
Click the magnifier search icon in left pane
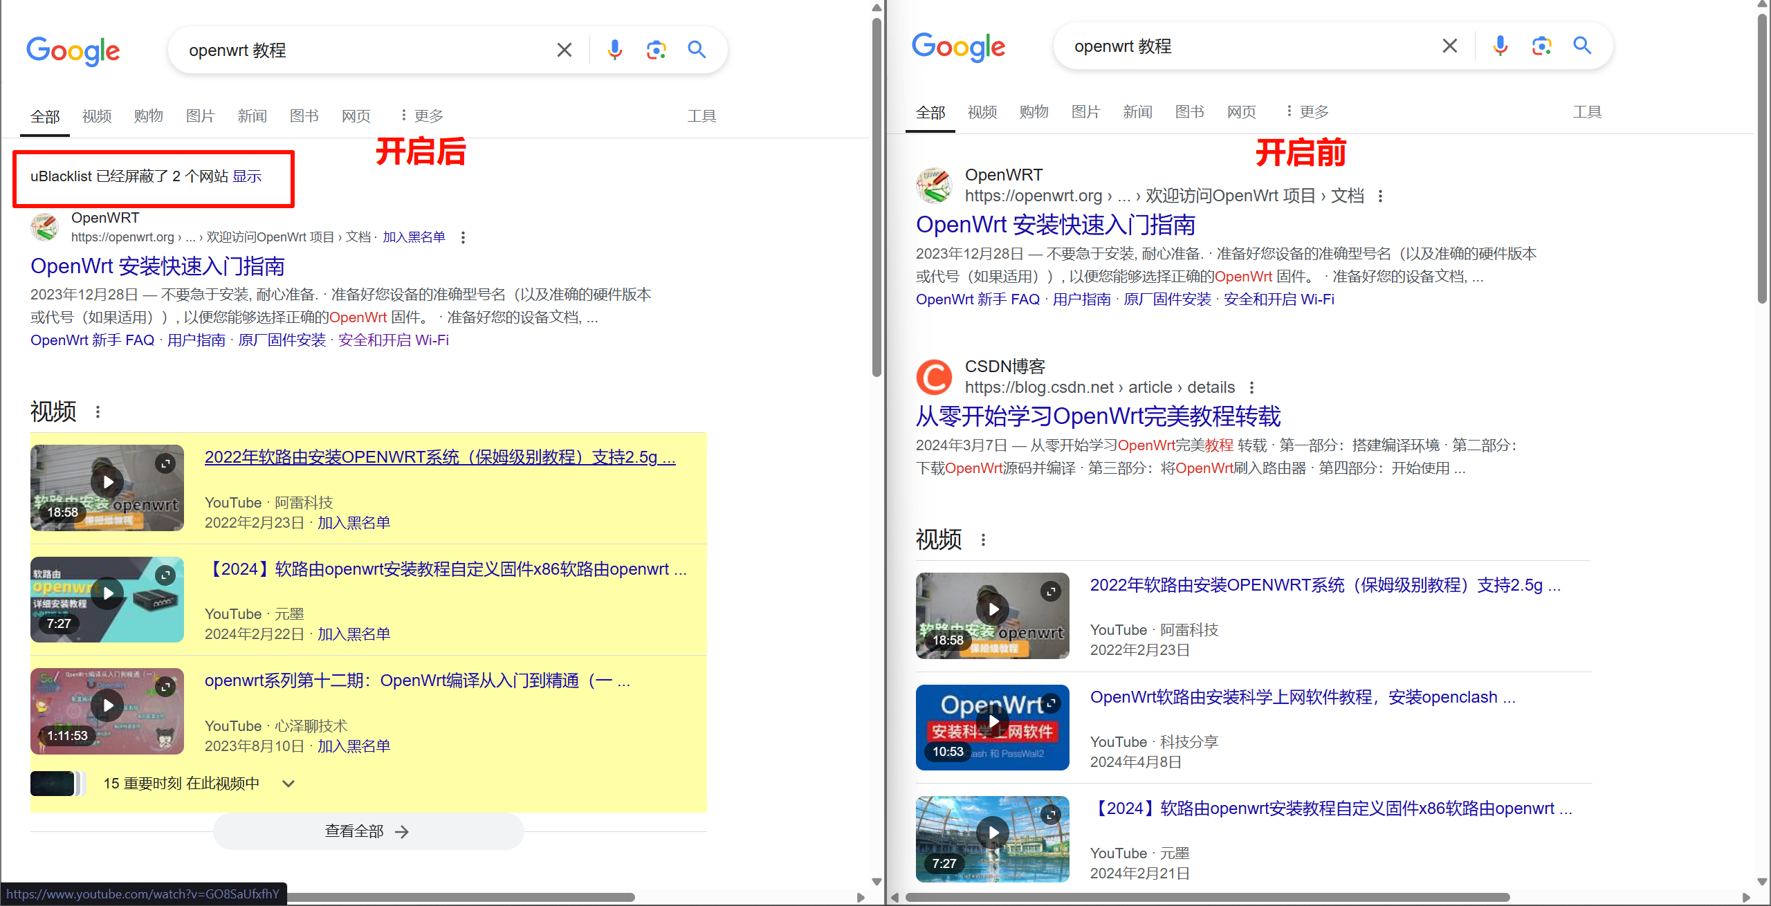pyautogui.click(x=697, y=50)
